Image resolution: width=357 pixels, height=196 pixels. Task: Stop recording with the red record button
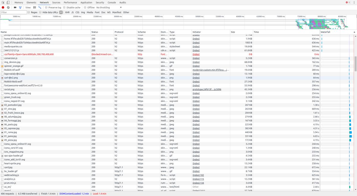pos(3,7)
